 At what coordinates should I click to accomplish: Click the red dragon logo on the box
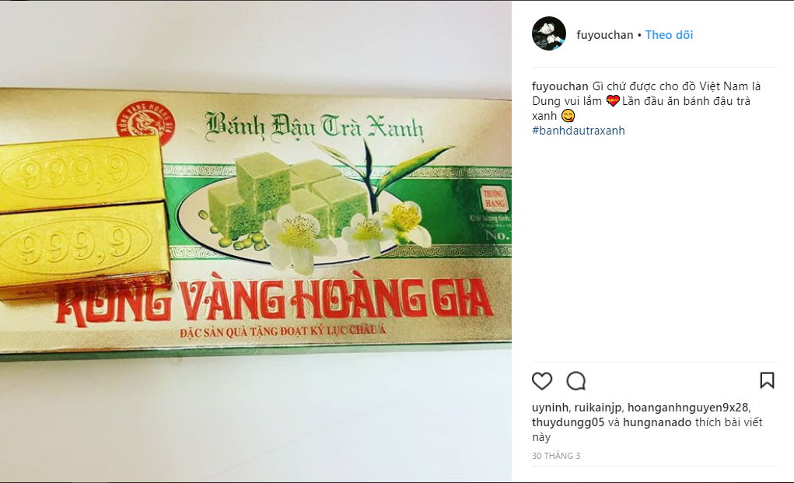click(x=145, y=122)
